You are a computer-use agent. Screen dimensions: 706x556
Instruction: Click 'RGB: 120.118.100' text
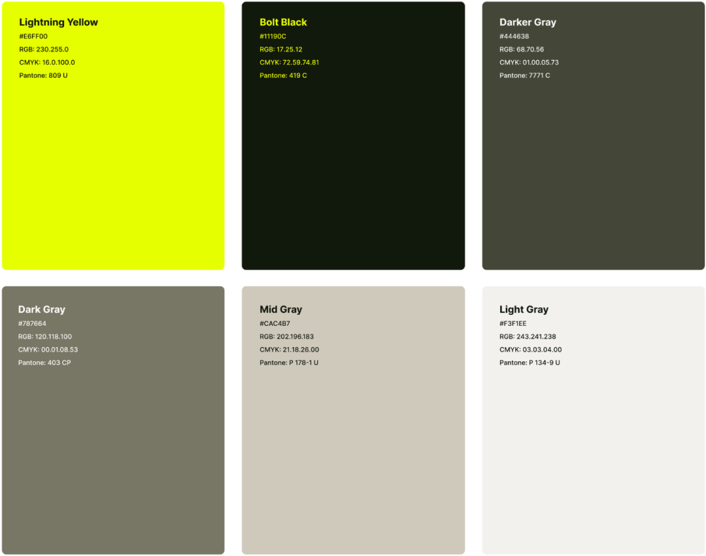coord(44,336)
